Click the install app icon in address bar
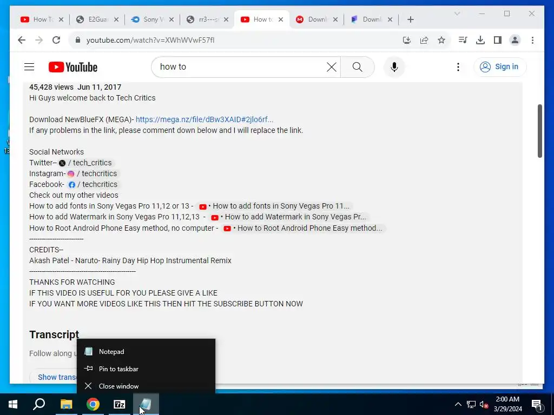Screen dimensions: 554x415 coord(407,40)
